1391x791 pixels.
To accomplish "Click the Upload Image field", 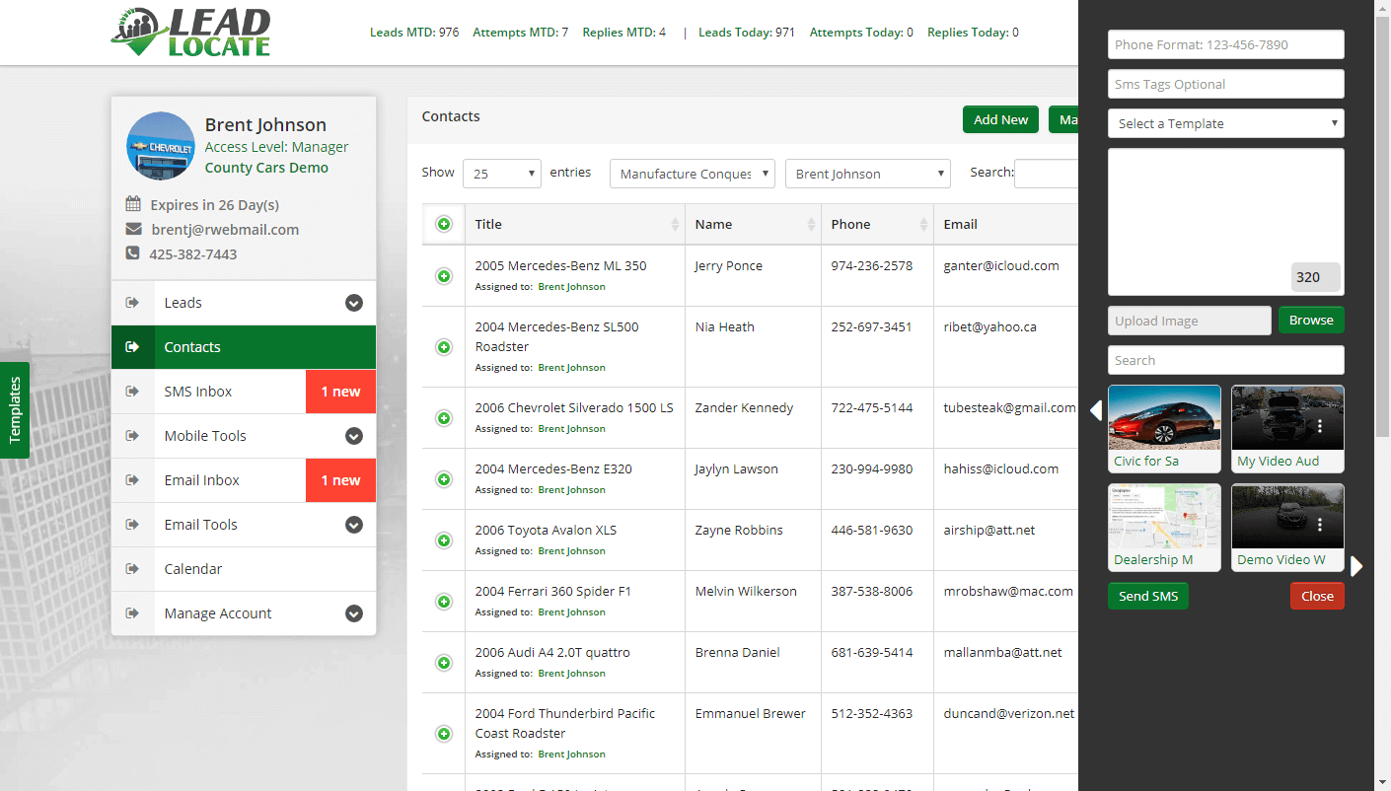I will click(1190, 321).
